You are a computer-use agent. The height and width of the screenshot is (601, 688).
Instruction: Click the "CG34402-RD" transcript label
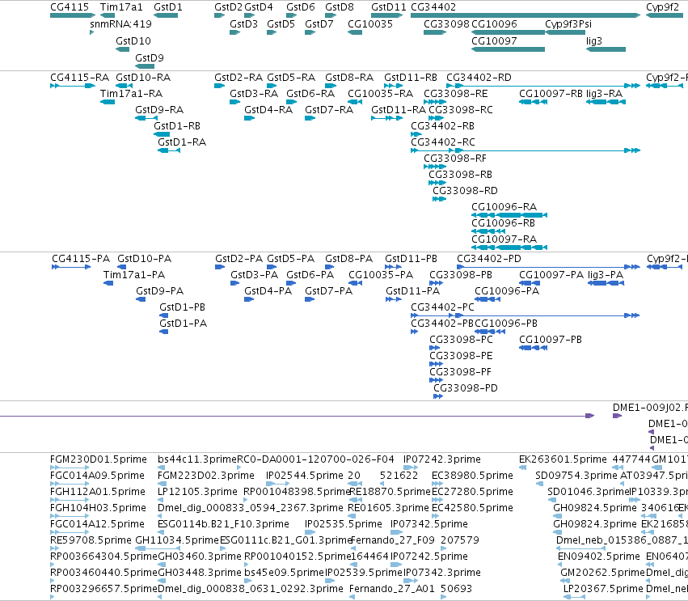pyautogui.click(x=479, y=78)
